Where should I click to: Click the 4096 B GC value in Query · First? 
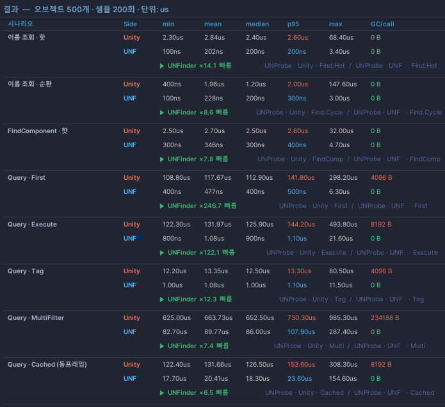coord(382,178)
